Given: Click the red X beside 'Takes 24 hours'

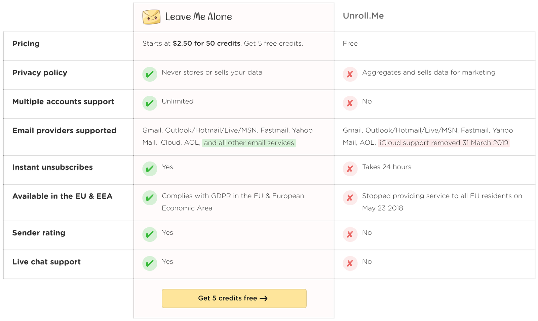Looking at the screenshot, I should pos(350,169).
